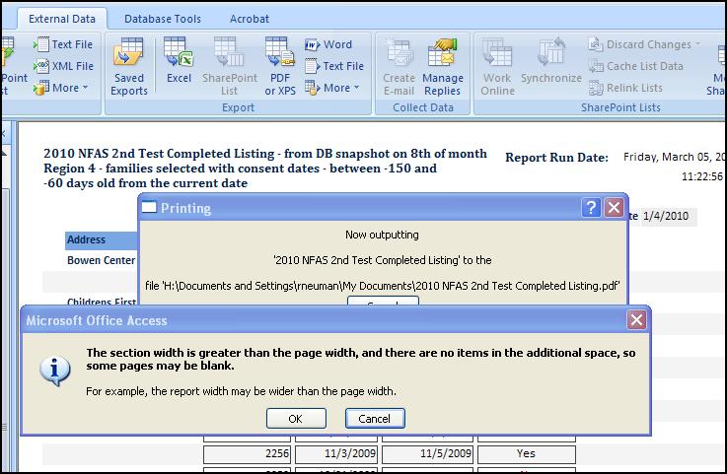
Task: Click the Printing dialog title bar icon
Action: click(149, 208)
